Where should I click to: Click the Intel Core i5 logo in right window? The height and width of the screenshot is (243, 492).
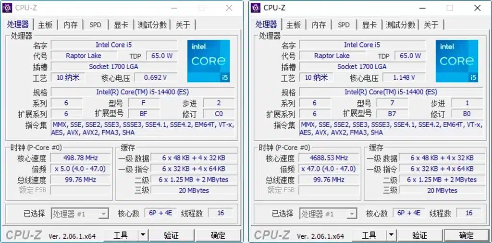pyautogui.click(x=456, y=61)
